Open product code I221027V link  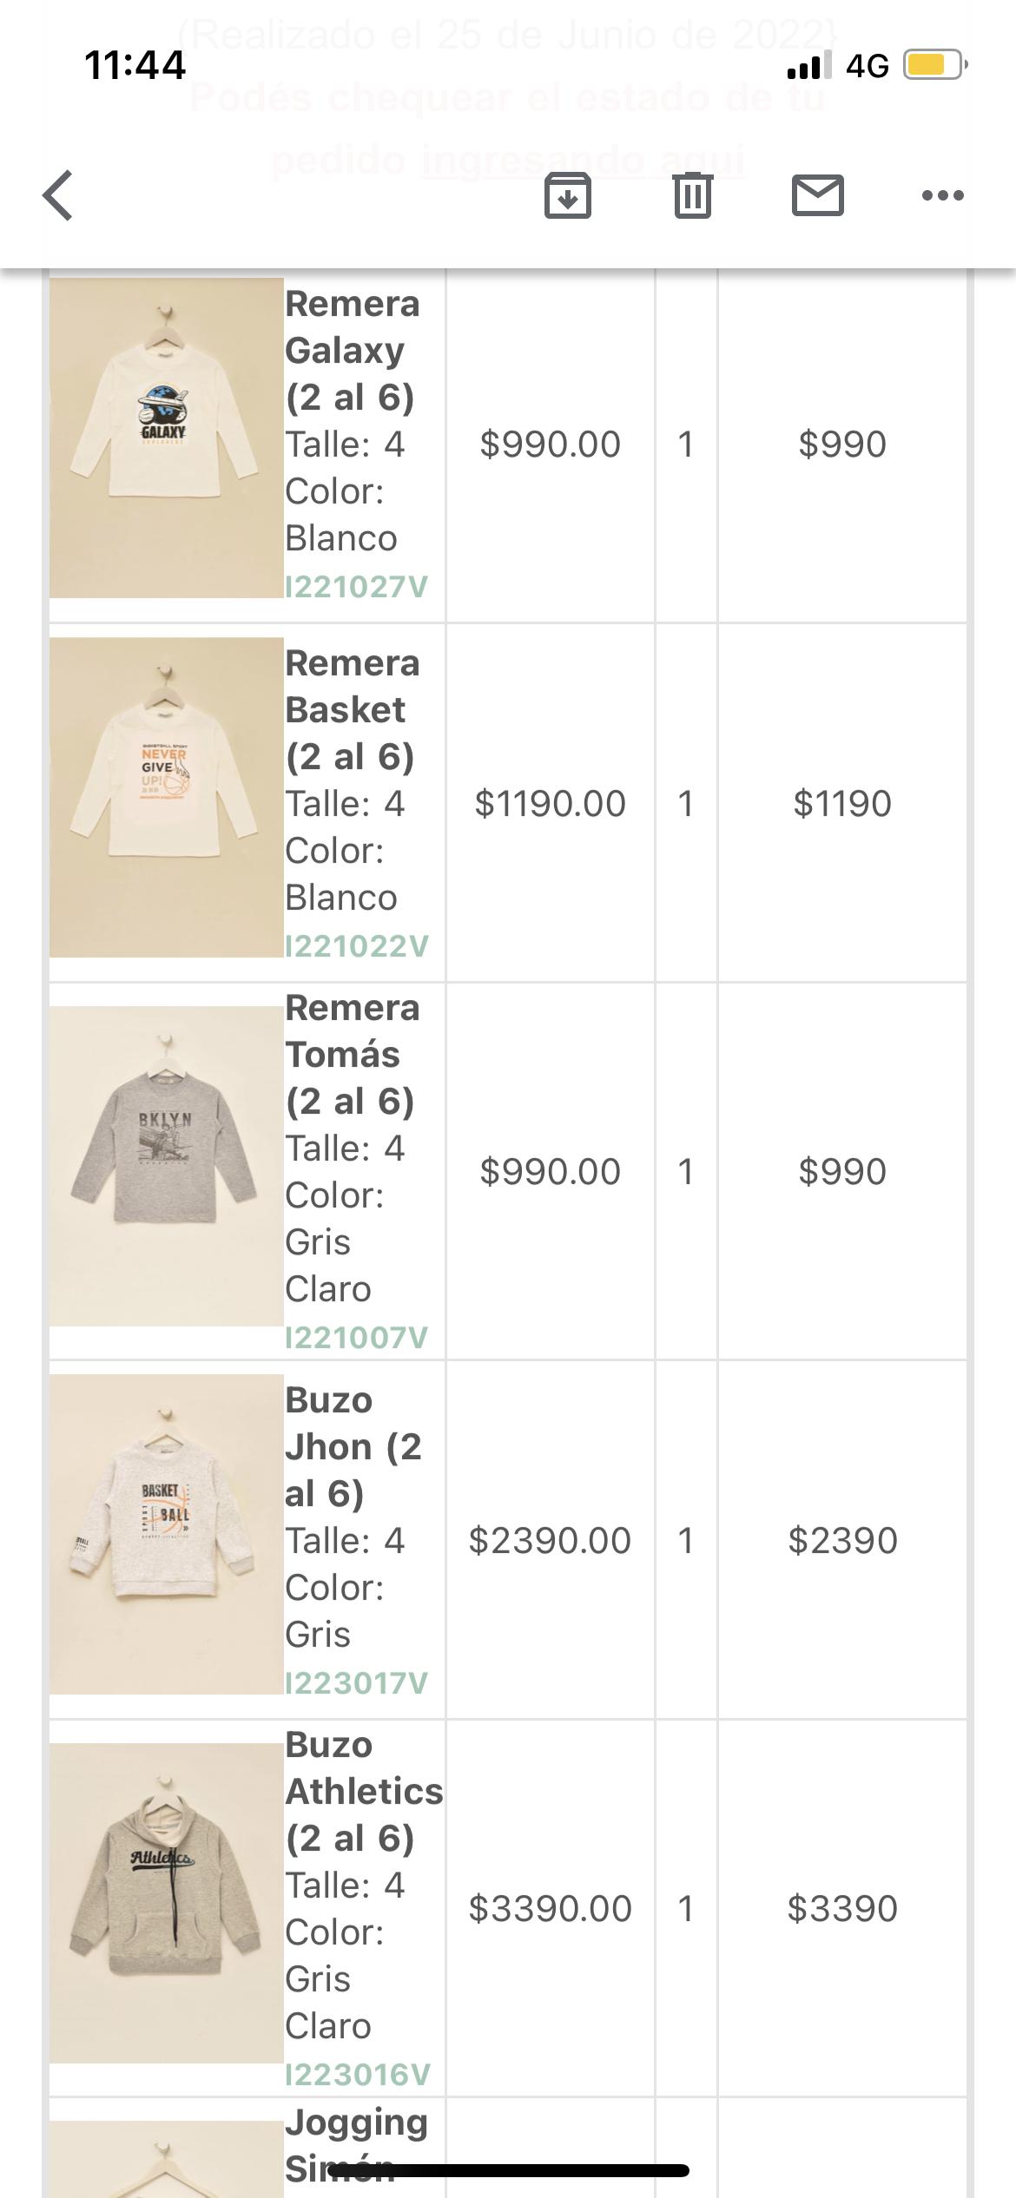pyautogui.click(x=357, y=587)
